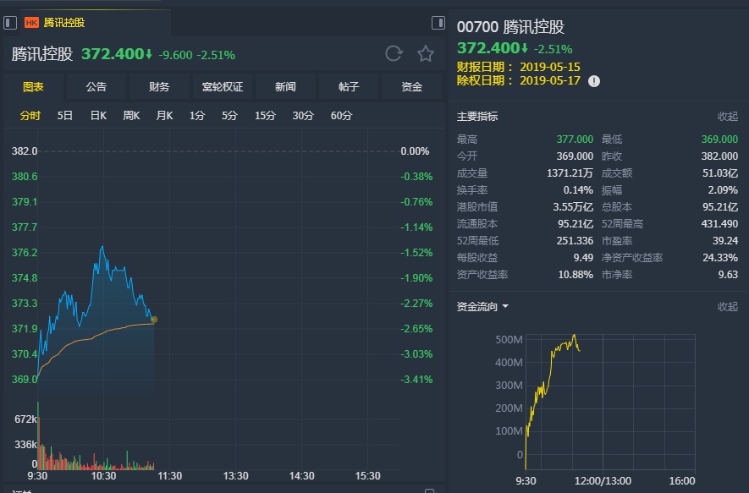
Task: Open the 资金 tab
Action: coord(411,87)
